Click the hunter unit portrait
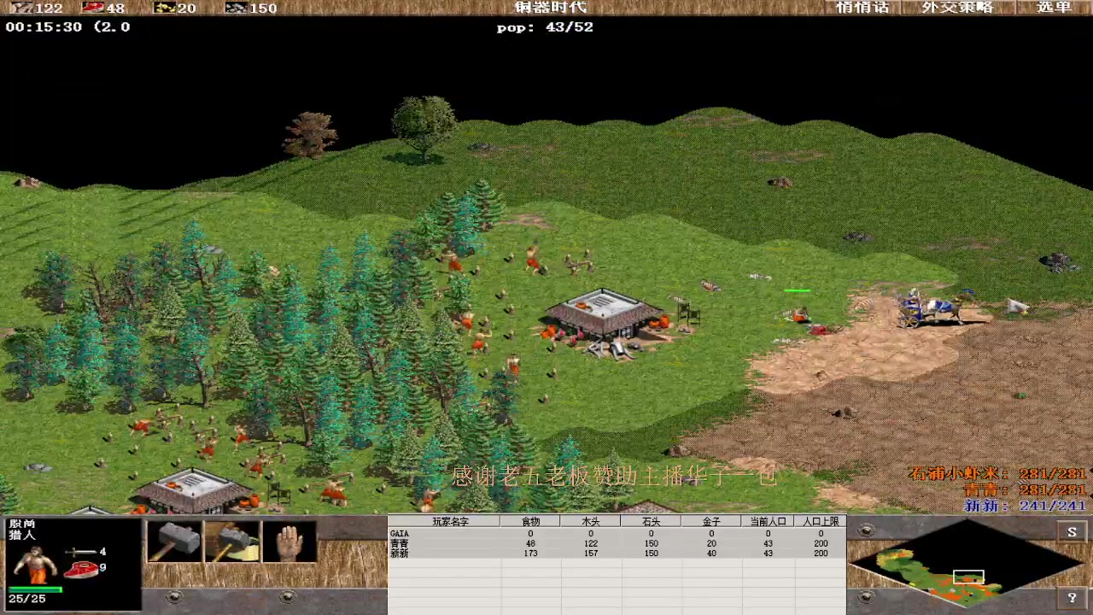This screenshot has height=615, width=1093. pyautogui.click(x=34, y=564)
